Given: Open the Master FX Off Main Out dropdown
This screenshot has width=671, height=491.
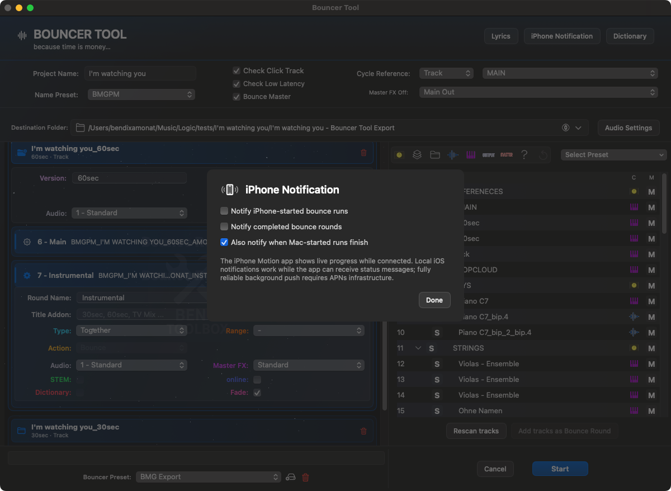Looking at the screenshot, I should pos(538,92).
